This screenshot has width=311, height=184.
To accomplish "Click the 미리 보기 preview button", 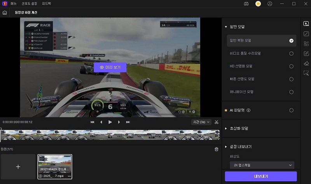I will 110,67.
